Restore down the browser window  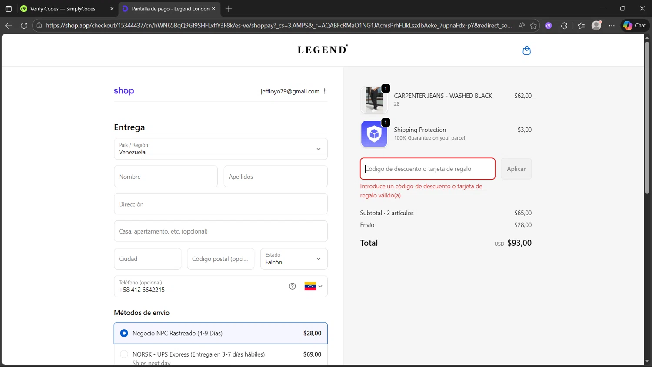click(x=622, y=8)
